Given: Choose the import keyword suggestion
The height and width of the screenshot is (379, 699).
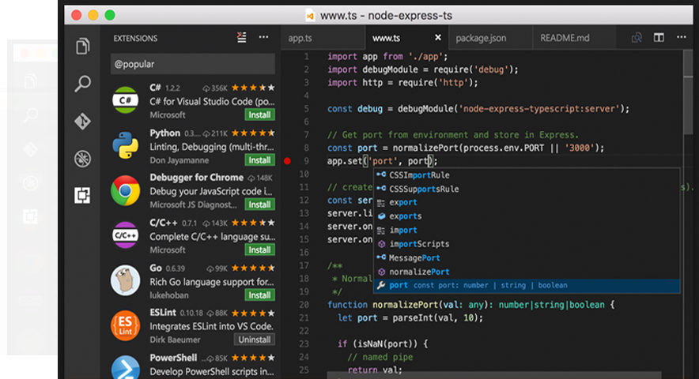Looking at the screenshot, I should [527, 230].
